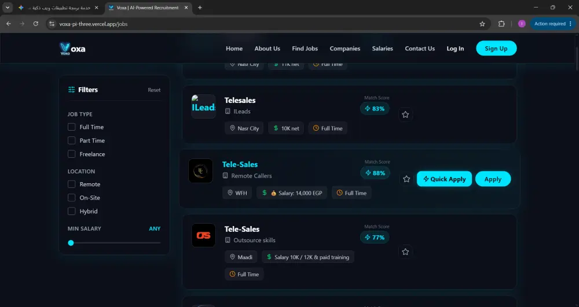The width and height of the screenshot is (579, 307).
Task: Click browser forward arrow
Action: pyautogui.click(x=22, y=24)
